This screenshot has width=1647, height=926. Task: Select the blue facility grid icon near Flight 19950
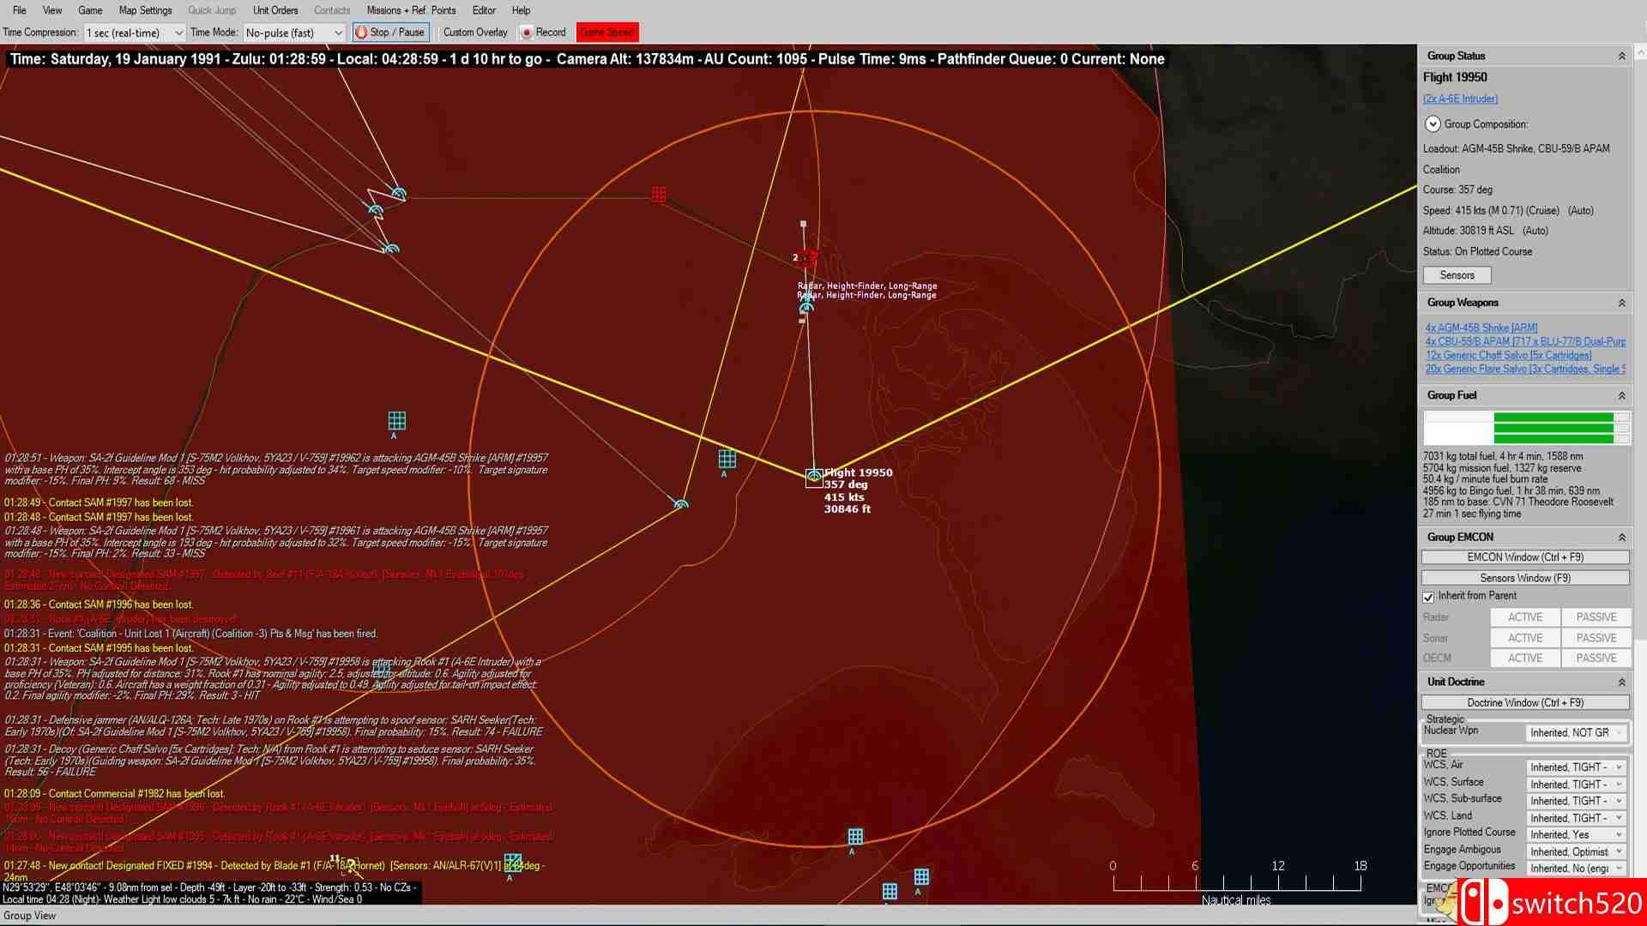tap(726, 457)
